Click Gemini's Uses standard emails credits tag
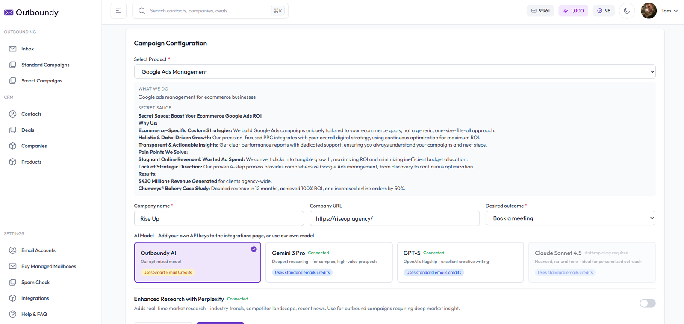This screenshot has width=684, height=324. point(302,272)
